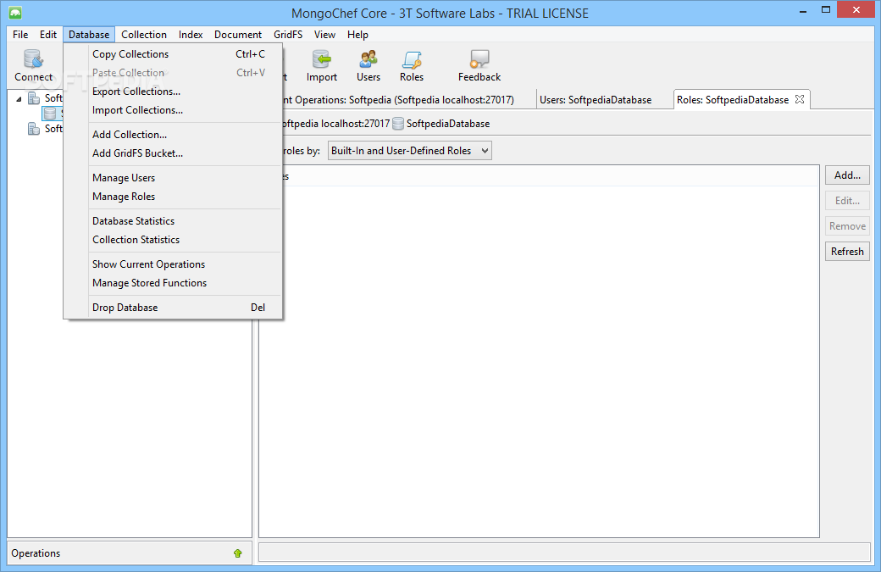Choose Copy Collections from Database menu

point(173,54)
